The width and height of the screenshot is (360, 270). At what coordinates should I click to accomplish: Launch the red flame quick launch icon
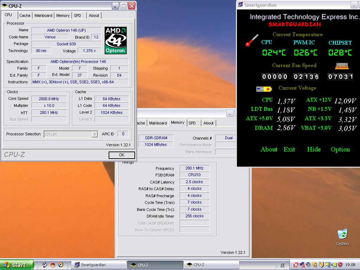(53, 265)
